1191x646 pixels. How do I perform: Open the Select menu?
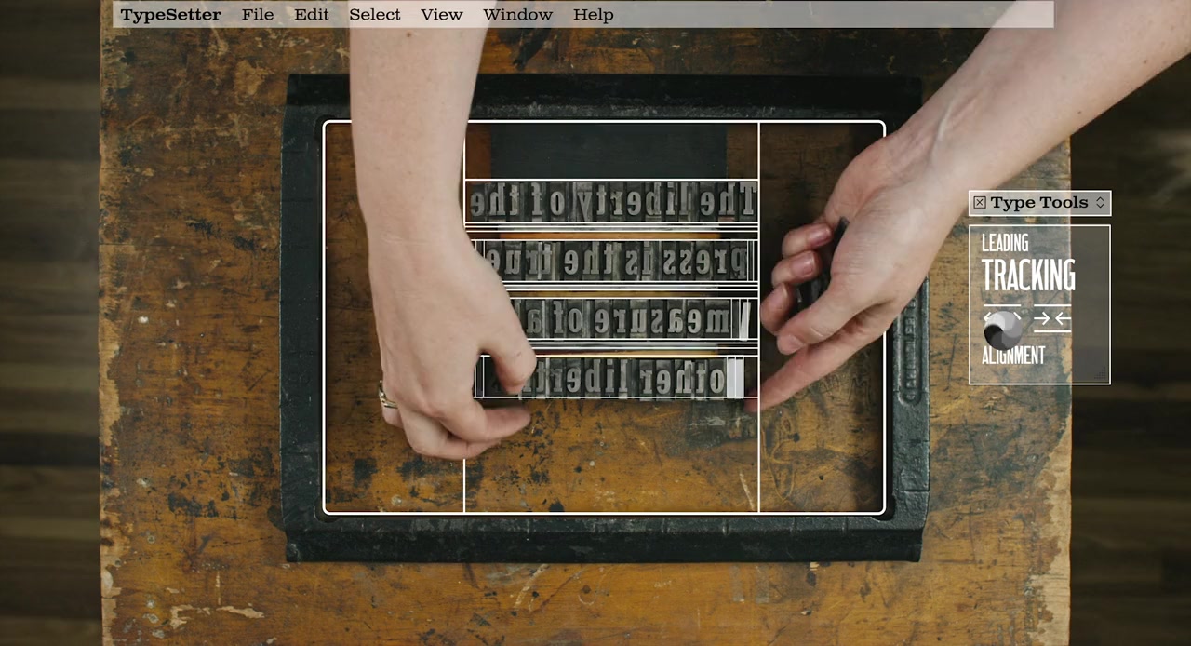tap(375, 15)
